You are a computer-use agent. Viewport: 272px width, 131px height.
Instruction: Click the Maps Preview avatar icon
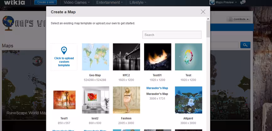pos(212,2)
